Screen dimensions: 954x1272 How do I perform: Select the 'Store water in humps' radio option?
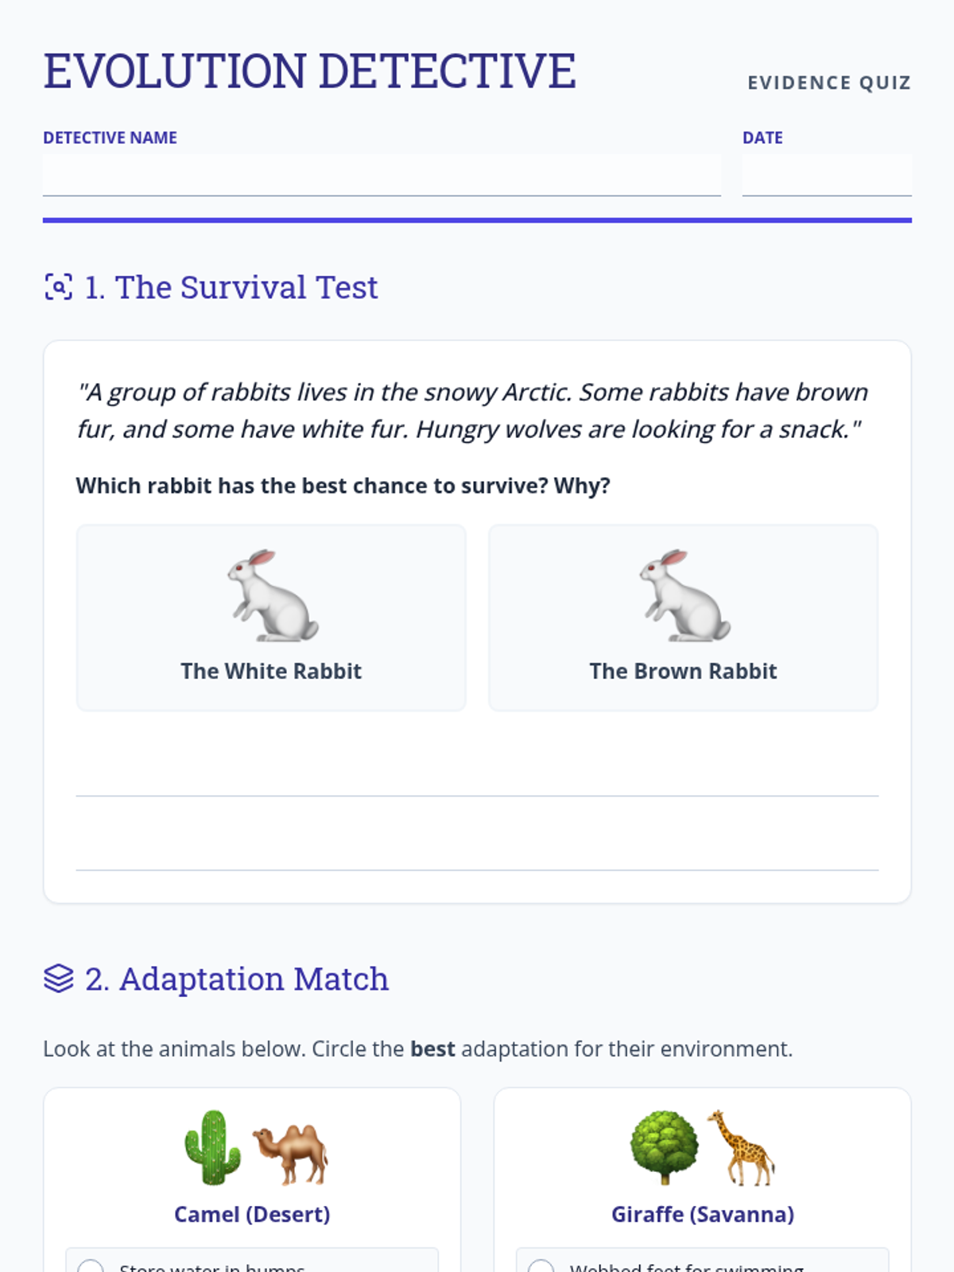91,1266
